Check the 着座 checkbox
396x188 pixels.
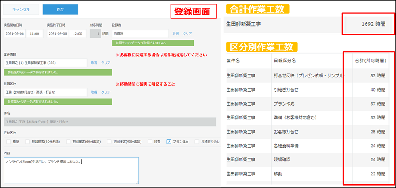[9, 142]
